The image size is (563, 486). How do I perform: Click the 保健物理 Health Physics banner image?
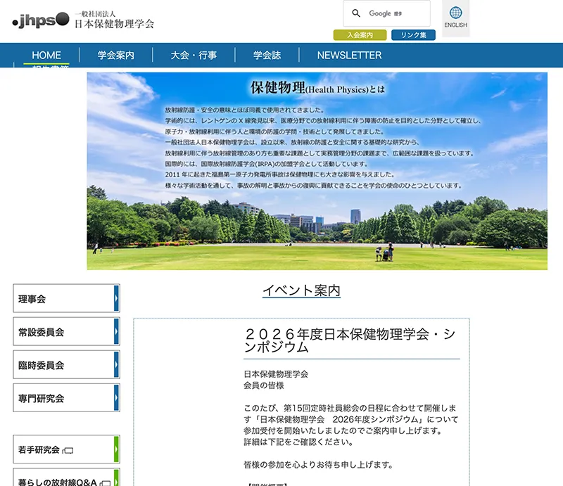[317, 171]
